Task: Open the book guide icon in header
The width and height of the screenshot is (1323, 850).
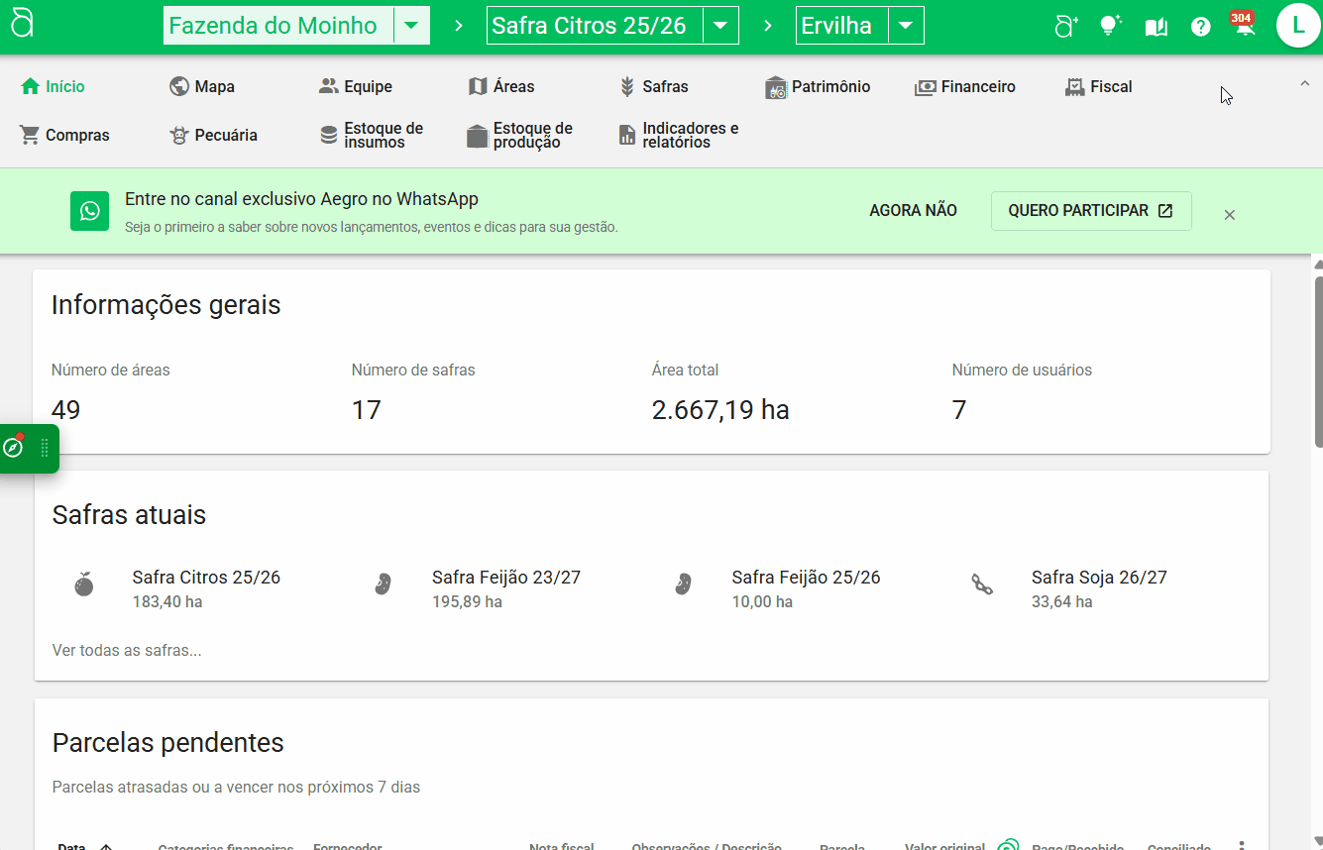Action: [x=1156, y=27]
